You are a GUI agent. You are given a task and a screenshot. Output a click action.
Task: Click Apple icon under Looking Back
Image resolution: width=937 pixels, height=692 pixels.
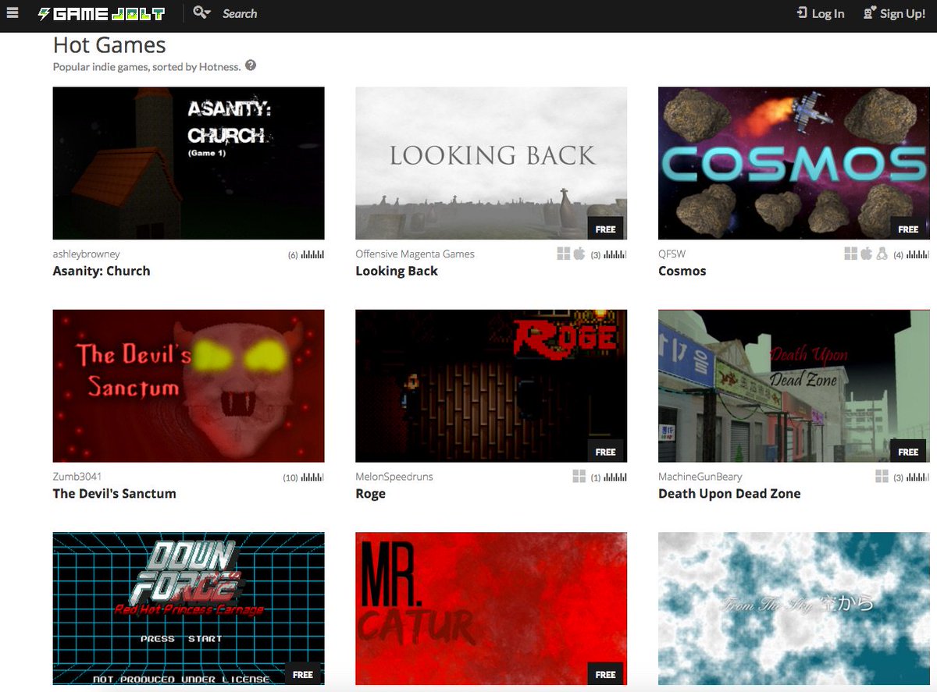click(579, 254)
